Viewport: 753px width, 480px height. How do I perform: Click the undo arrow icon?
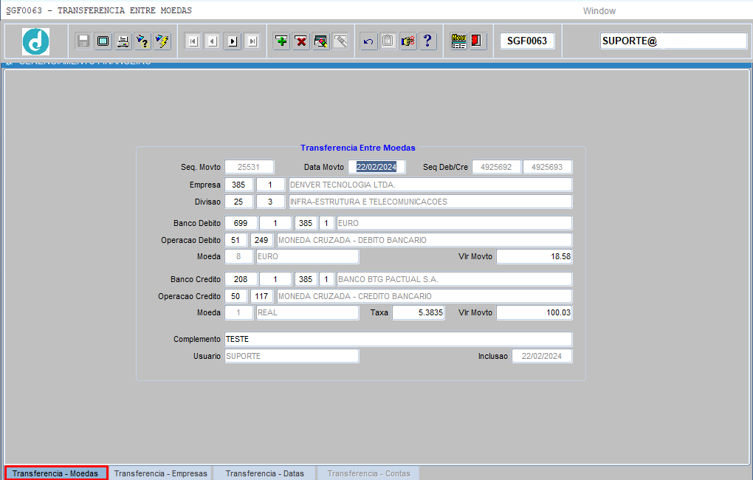coord(368,41)
